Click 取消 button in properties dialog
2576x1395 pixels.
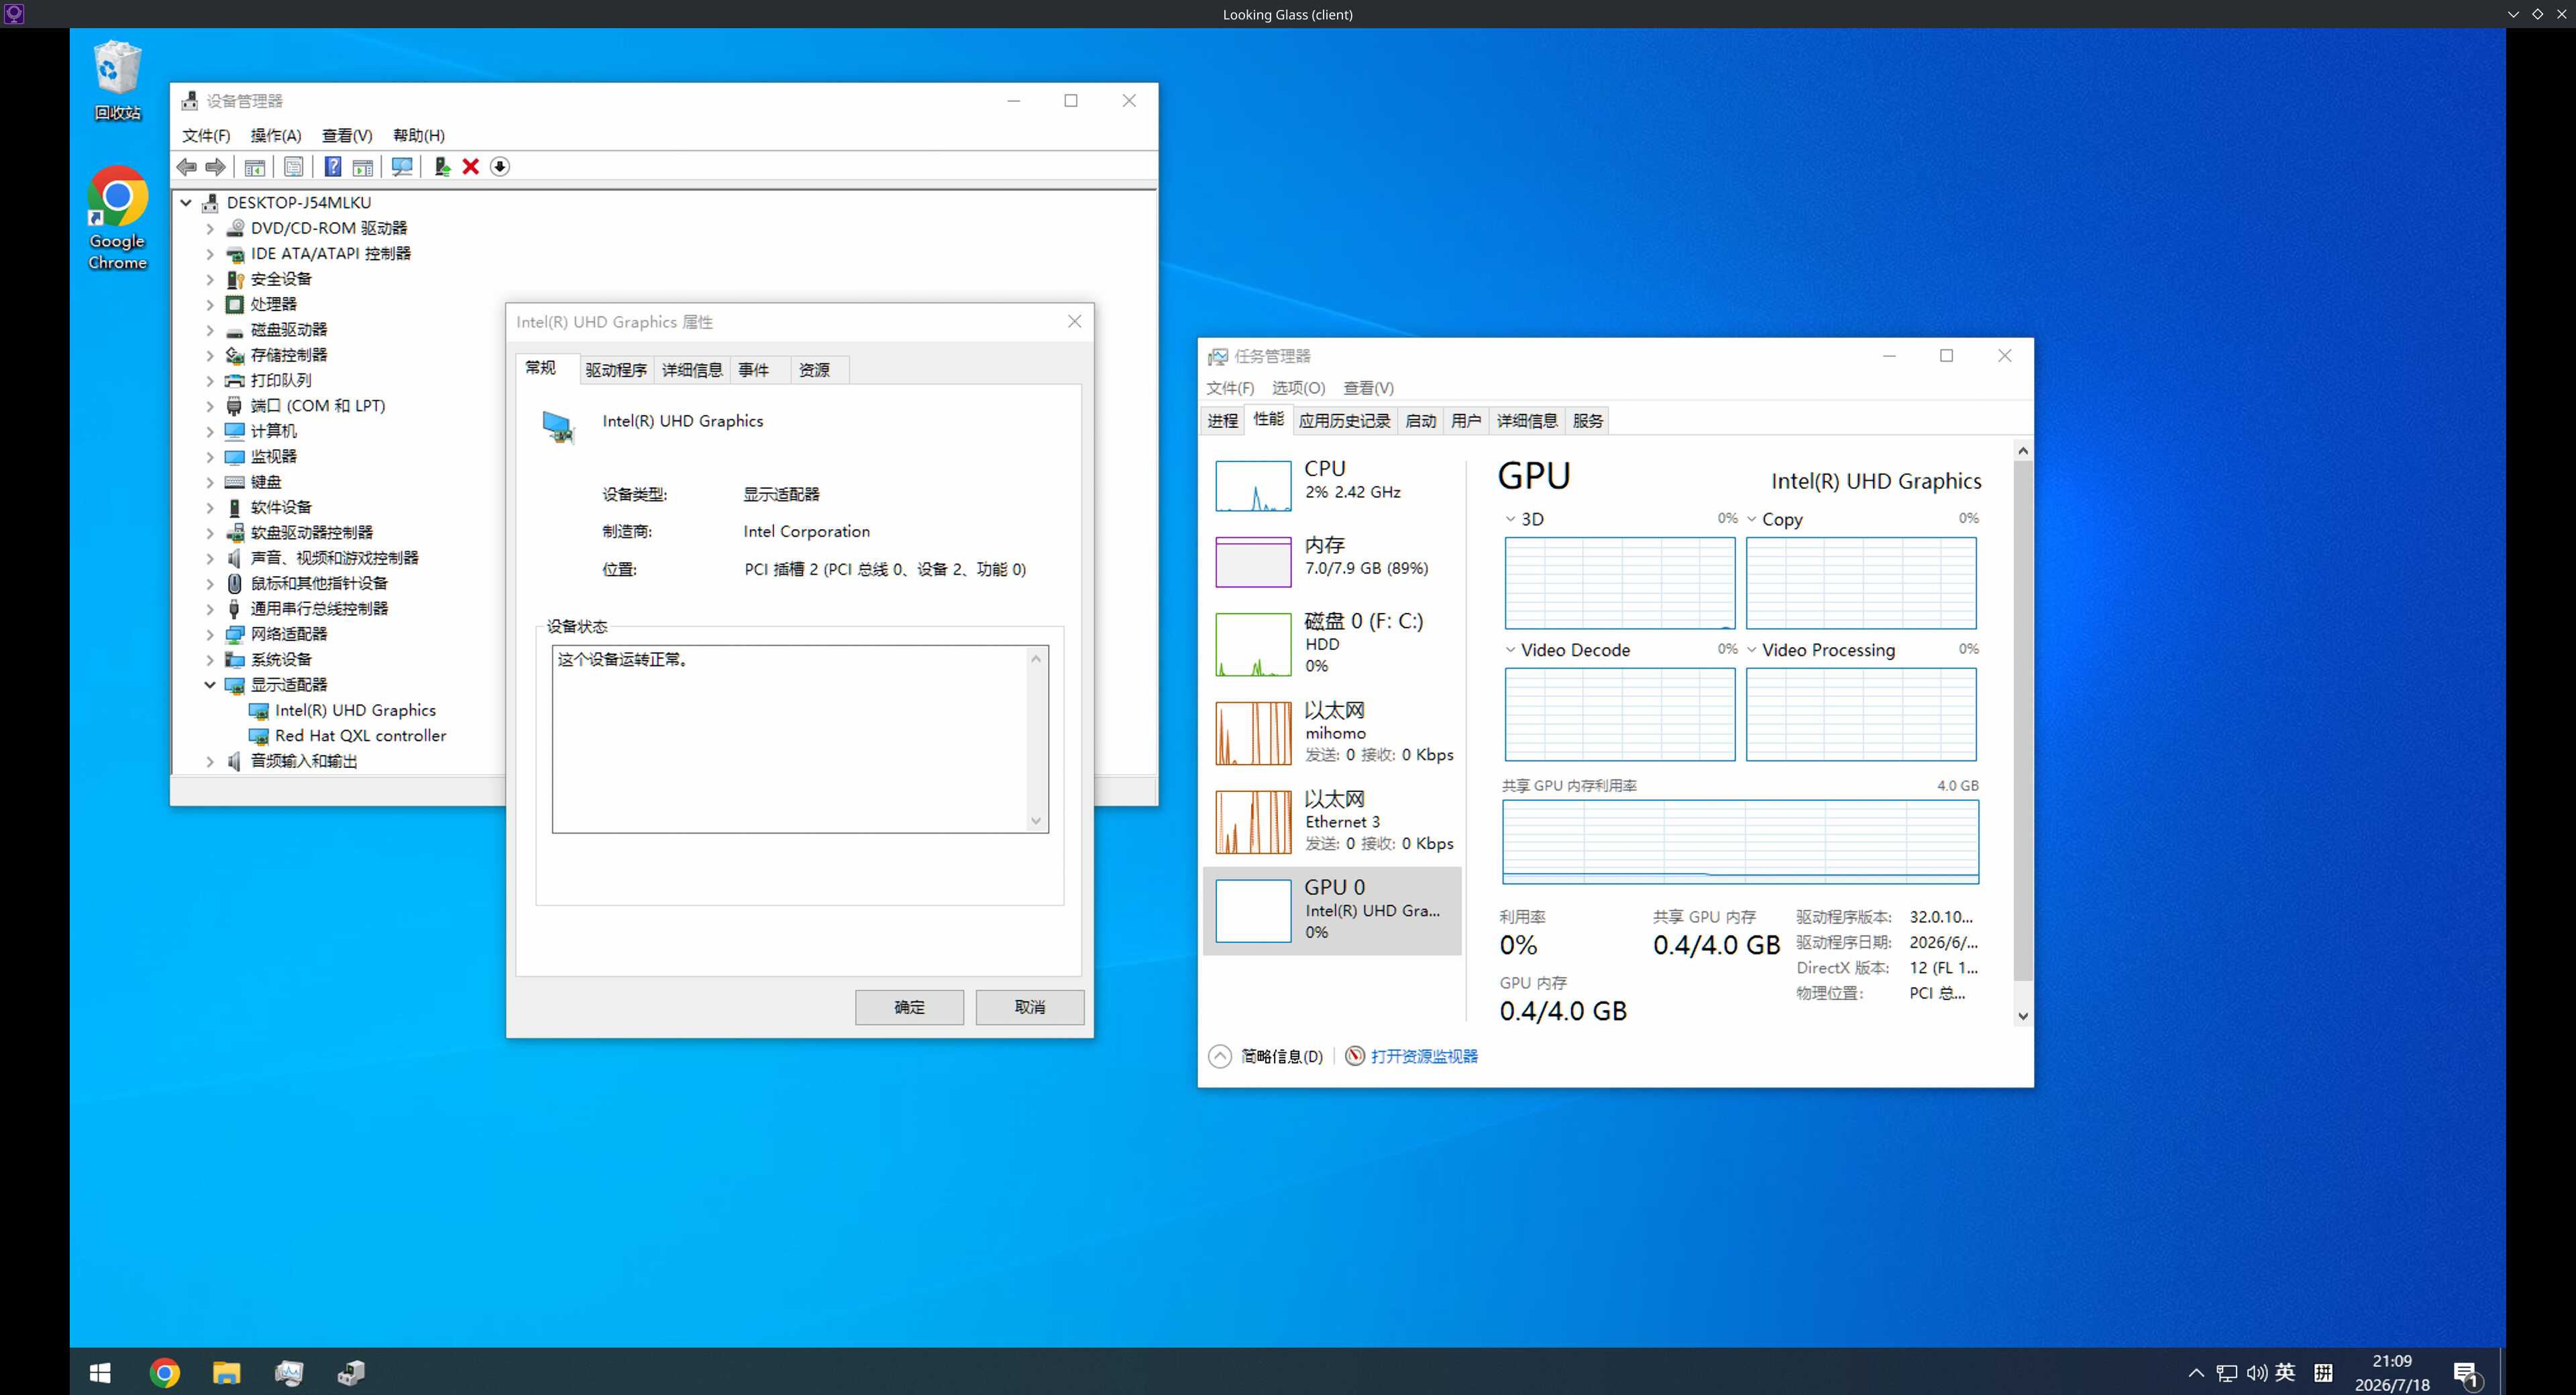[1030, 1007]
